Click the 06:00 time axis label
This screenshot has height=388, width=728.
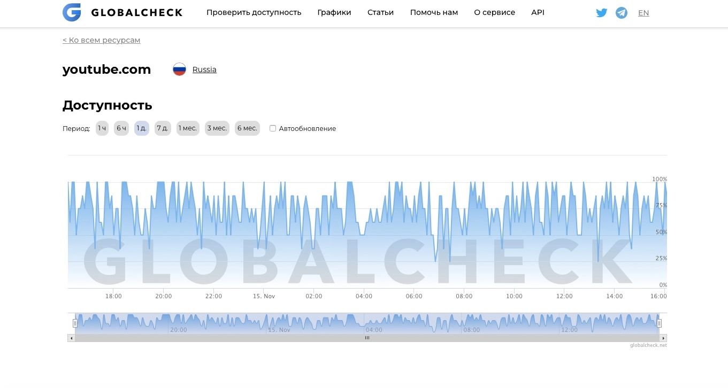click(x=414, y=296)
